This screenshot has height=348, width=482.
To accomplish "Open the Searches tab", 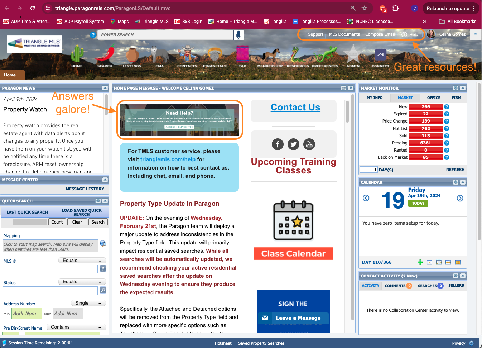I will [430, 286].
